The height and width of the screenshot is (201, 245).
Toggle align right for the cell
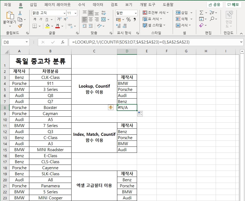pyautogui.click(x=97, y=19)
